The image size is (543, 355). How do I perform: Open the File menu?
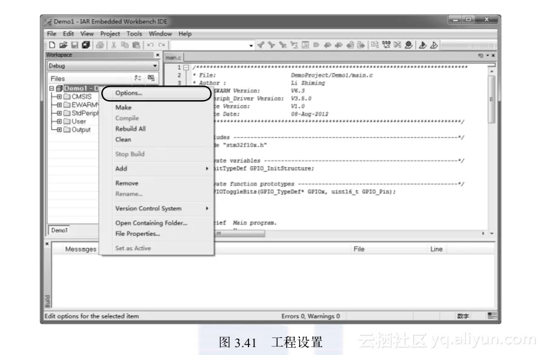point(52,33)
